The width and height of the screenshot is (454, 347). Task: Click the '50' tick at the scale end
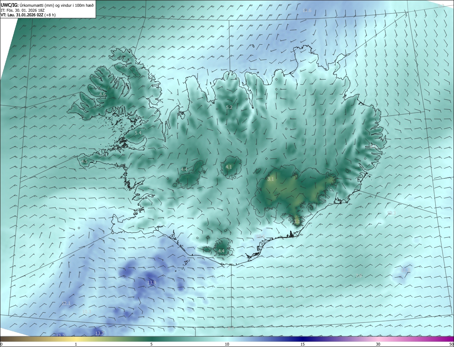[451, 344]
